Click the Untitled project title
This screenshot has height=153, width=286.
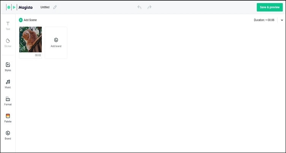[45, 7]
